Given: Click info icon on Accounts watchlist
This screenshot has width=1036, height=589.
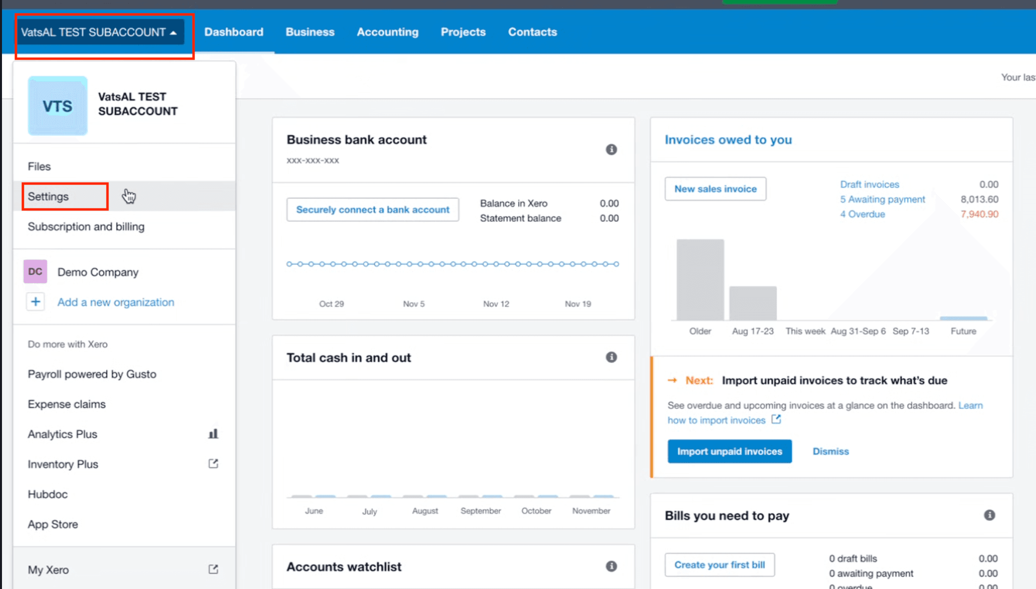Looking at the screenshot, I should point(612,566).
